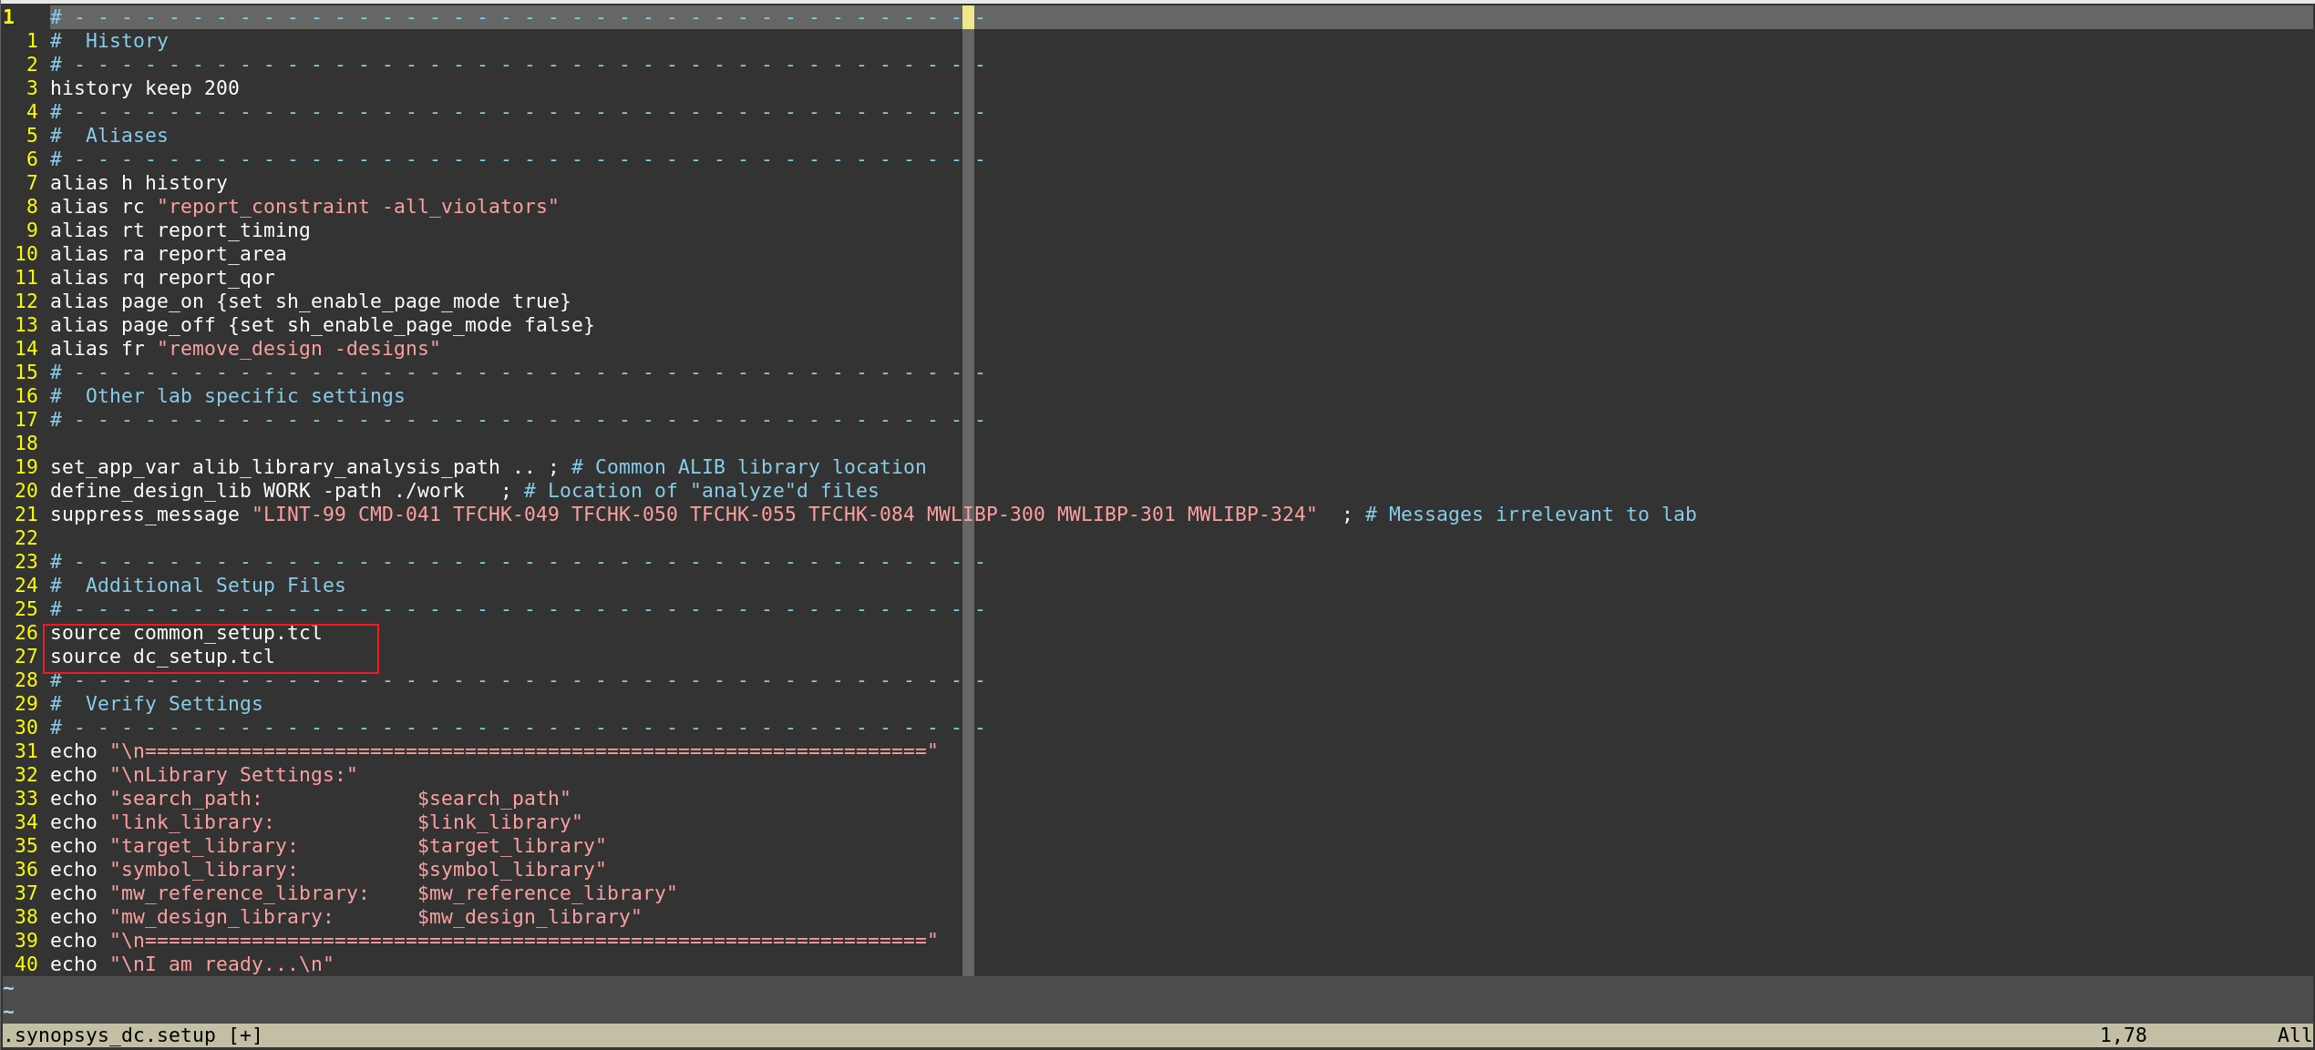2315x1050 pixels.
Task: Click the 'Additional Setup Files' comment
Action: pos(215,586)
